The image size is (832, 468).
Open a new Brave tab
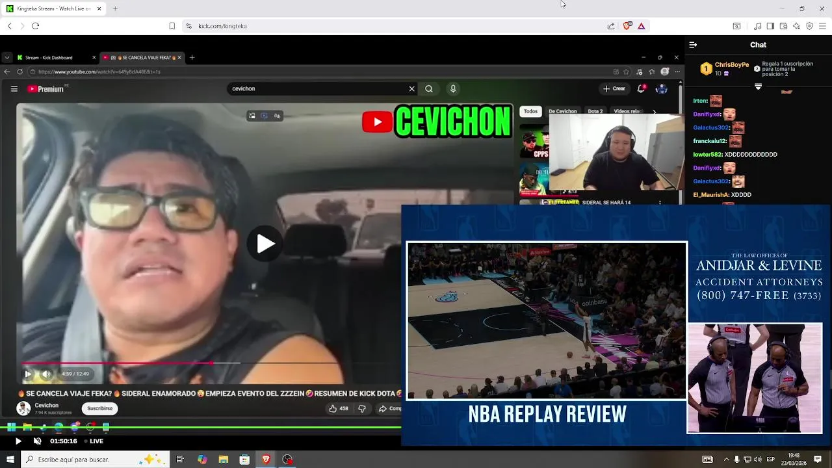point(115,8)
